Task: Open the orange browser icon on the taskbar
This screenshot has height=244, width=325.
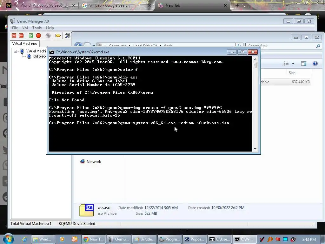Action: 74,239
